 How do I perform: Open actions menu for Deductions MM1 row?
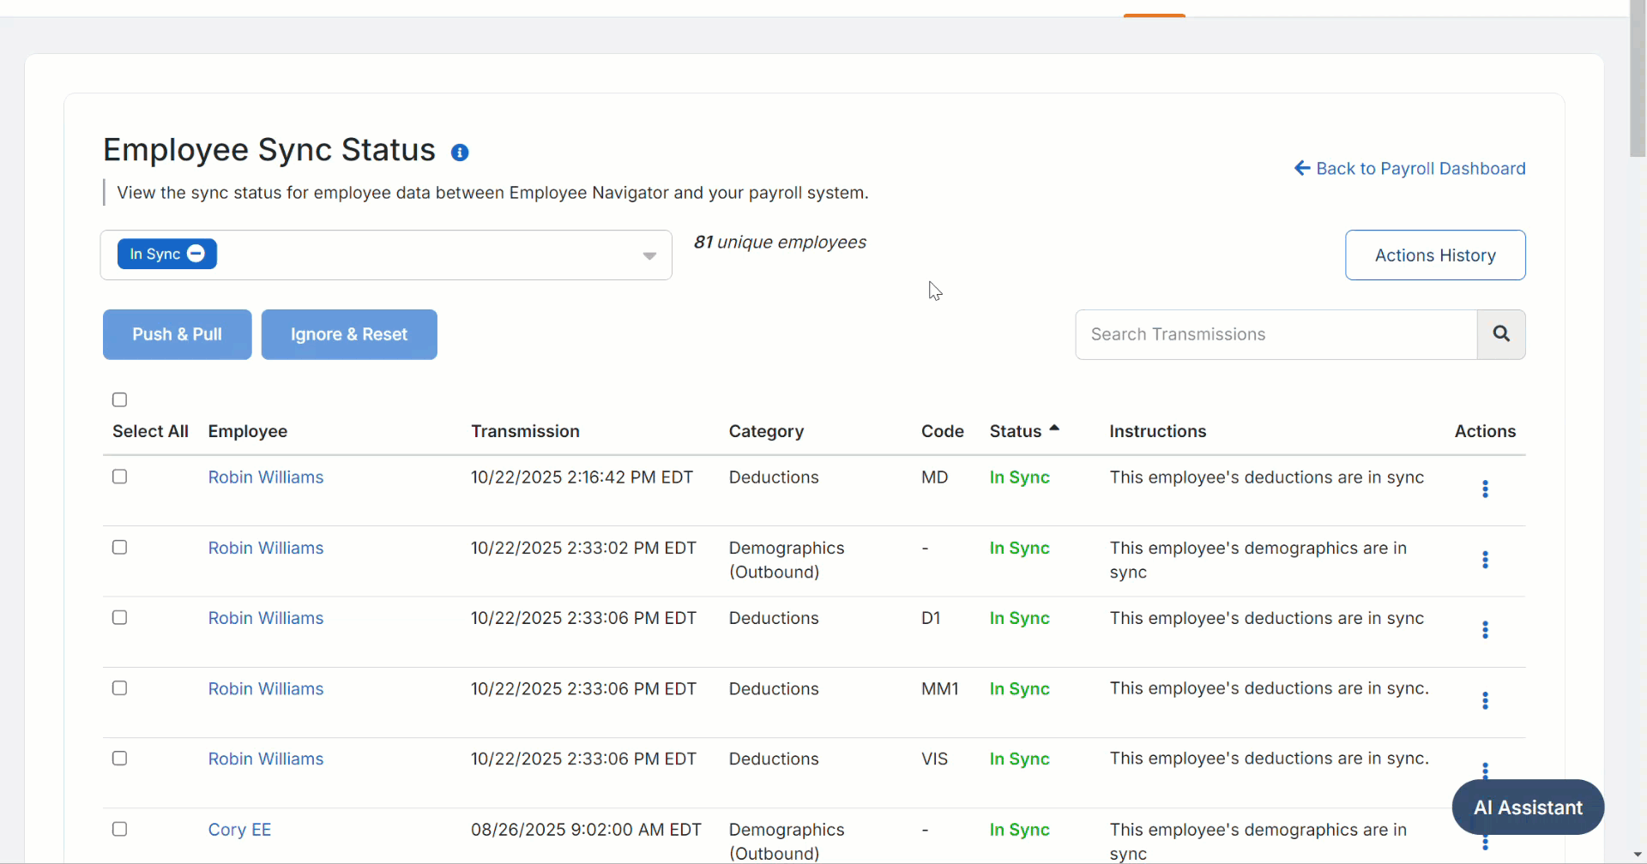[1485, 700]
